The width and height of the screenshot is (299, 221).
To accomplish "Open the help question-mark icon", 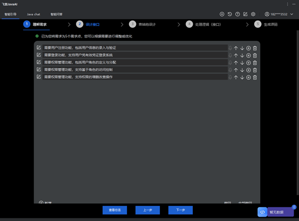I will [x=237, y=14].
